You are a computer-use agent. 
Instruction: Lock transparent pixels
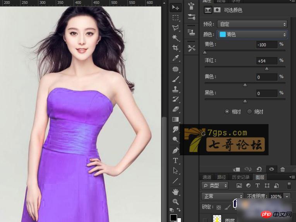click(219, 207)
